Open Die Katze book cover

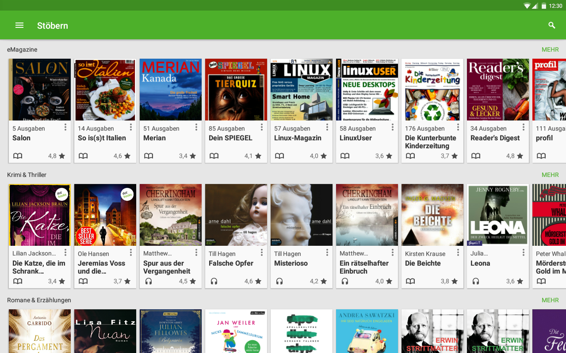coord(40,215)
